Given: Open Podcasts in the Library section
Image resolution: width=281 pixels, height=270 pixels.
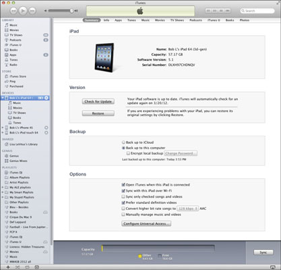Looking at the screenshot, I should (15, 40).
